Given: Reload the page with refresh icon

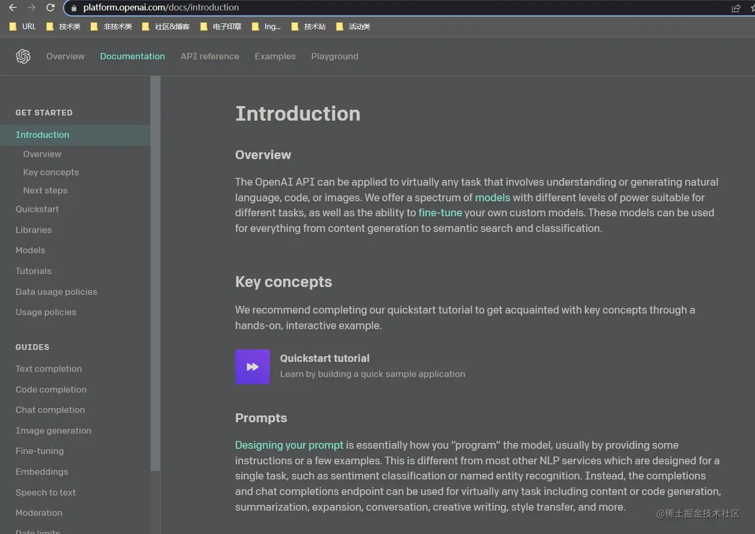Looking at the screenshot, I should [x=50, y=8].
